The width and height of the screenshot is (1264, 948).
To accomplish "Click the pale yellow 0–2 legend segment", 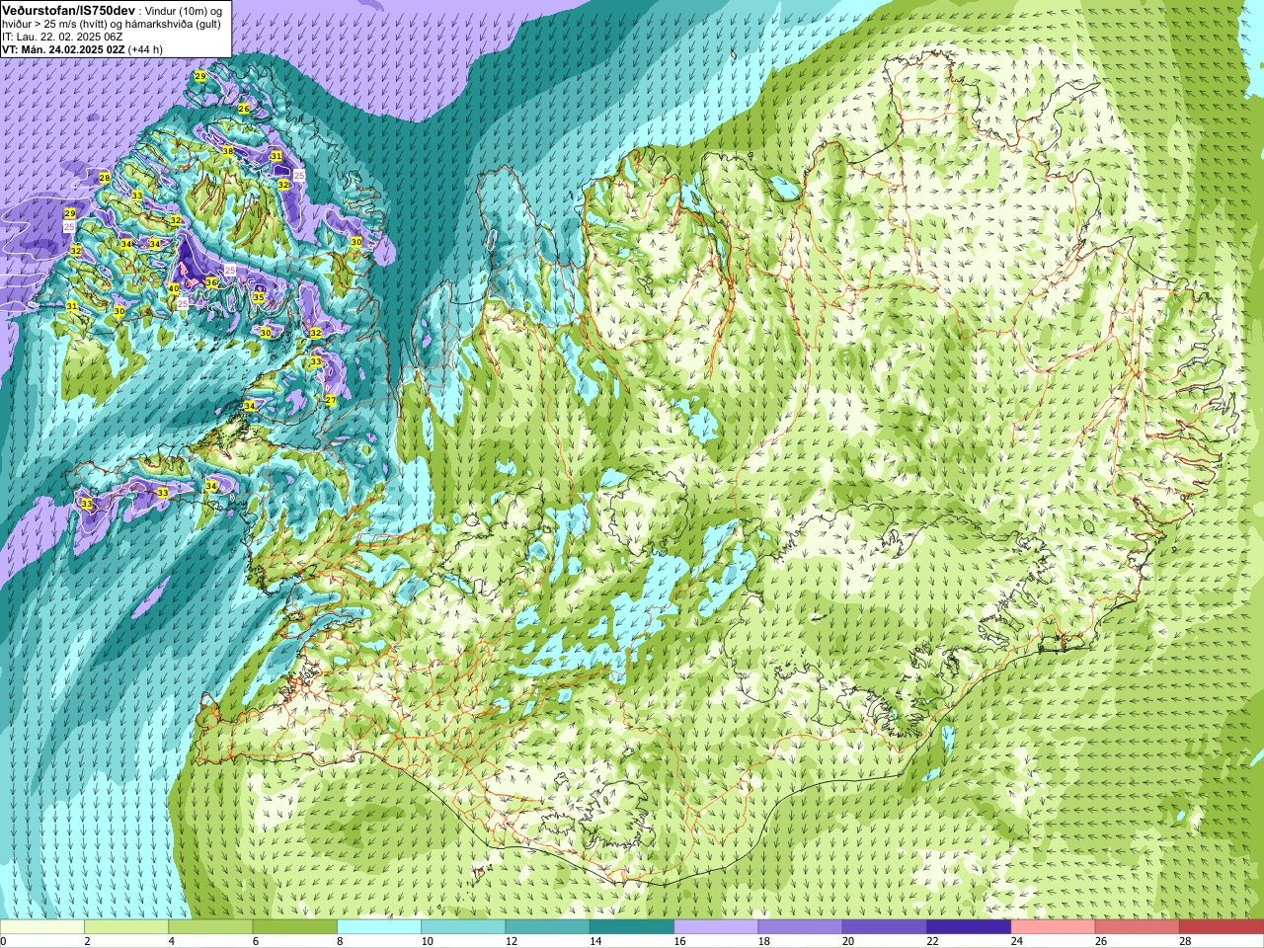I will pyautogui.click(x=42, y=927).
